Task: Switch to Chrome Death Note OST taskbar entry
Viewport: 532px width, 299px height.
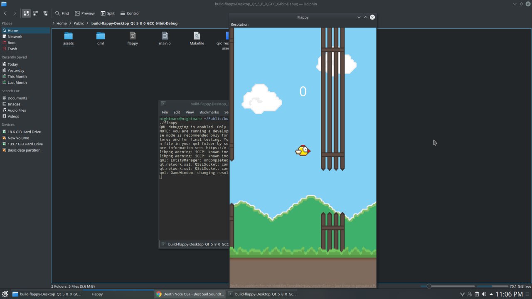Action: 190,294
